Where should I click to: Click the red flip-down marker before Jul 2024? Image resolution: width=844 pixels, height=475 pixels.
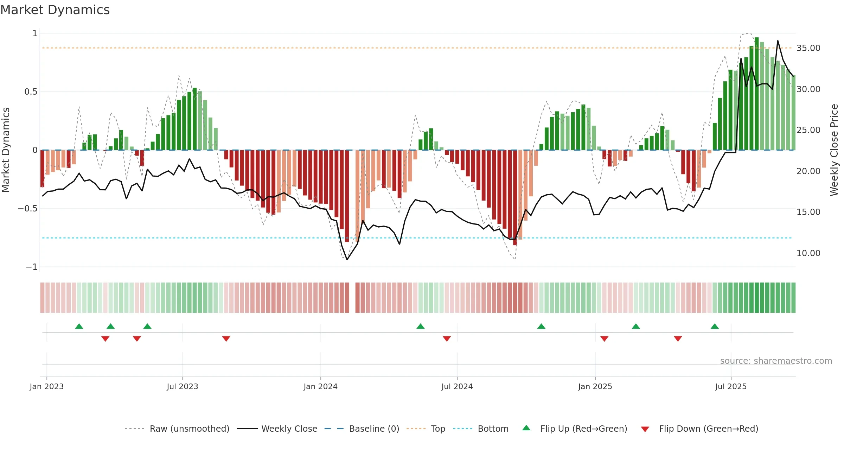(447, 339)
